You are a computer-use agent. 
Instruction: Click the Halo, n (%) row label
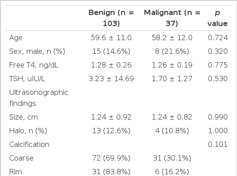[x=28, y=131]
